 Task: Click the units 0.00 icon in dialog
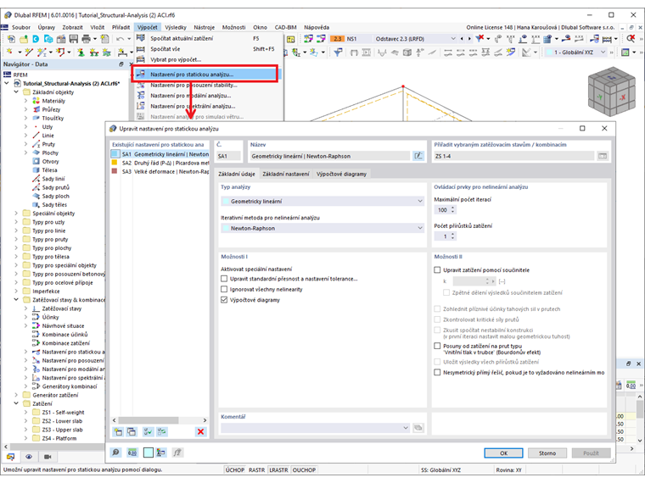132,452
